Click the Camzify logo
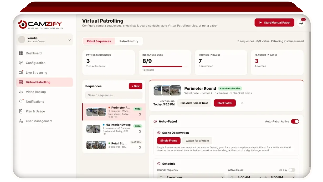Image resolution: width=323 pixels, height=182 pixels. tap(40, 24)
